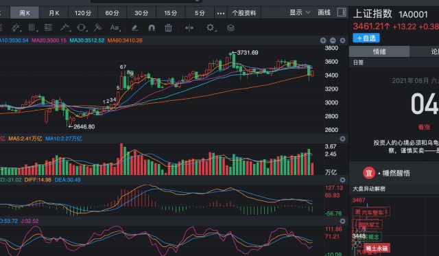Viewport: 439px width, 256px height.
Task: Open 个股资料 tab
Action: (244, 13)
